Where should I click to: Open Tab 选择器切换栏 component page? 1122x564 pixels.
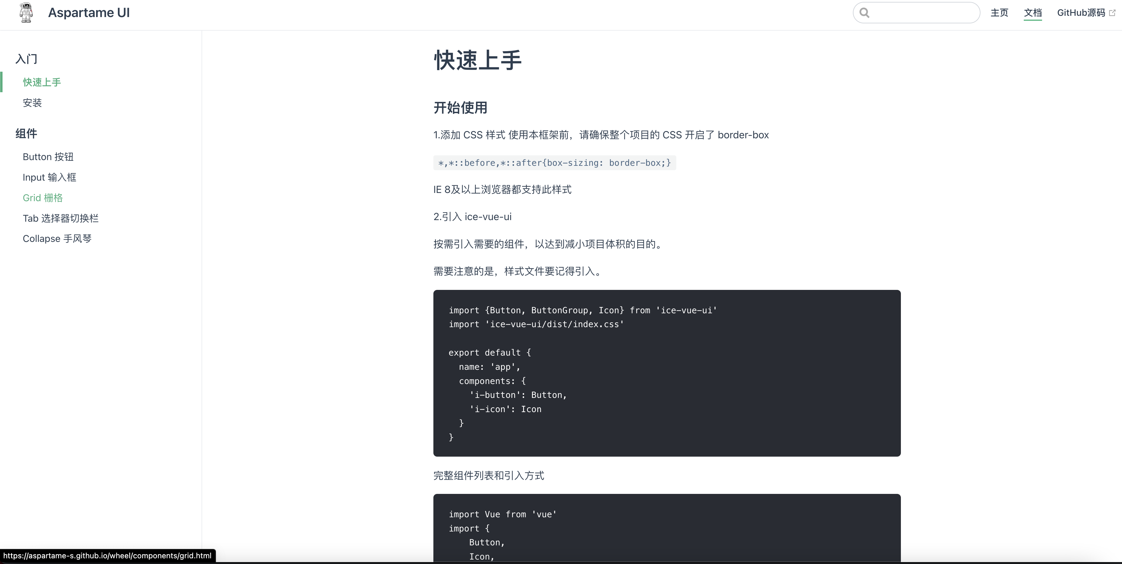[61, 218]
